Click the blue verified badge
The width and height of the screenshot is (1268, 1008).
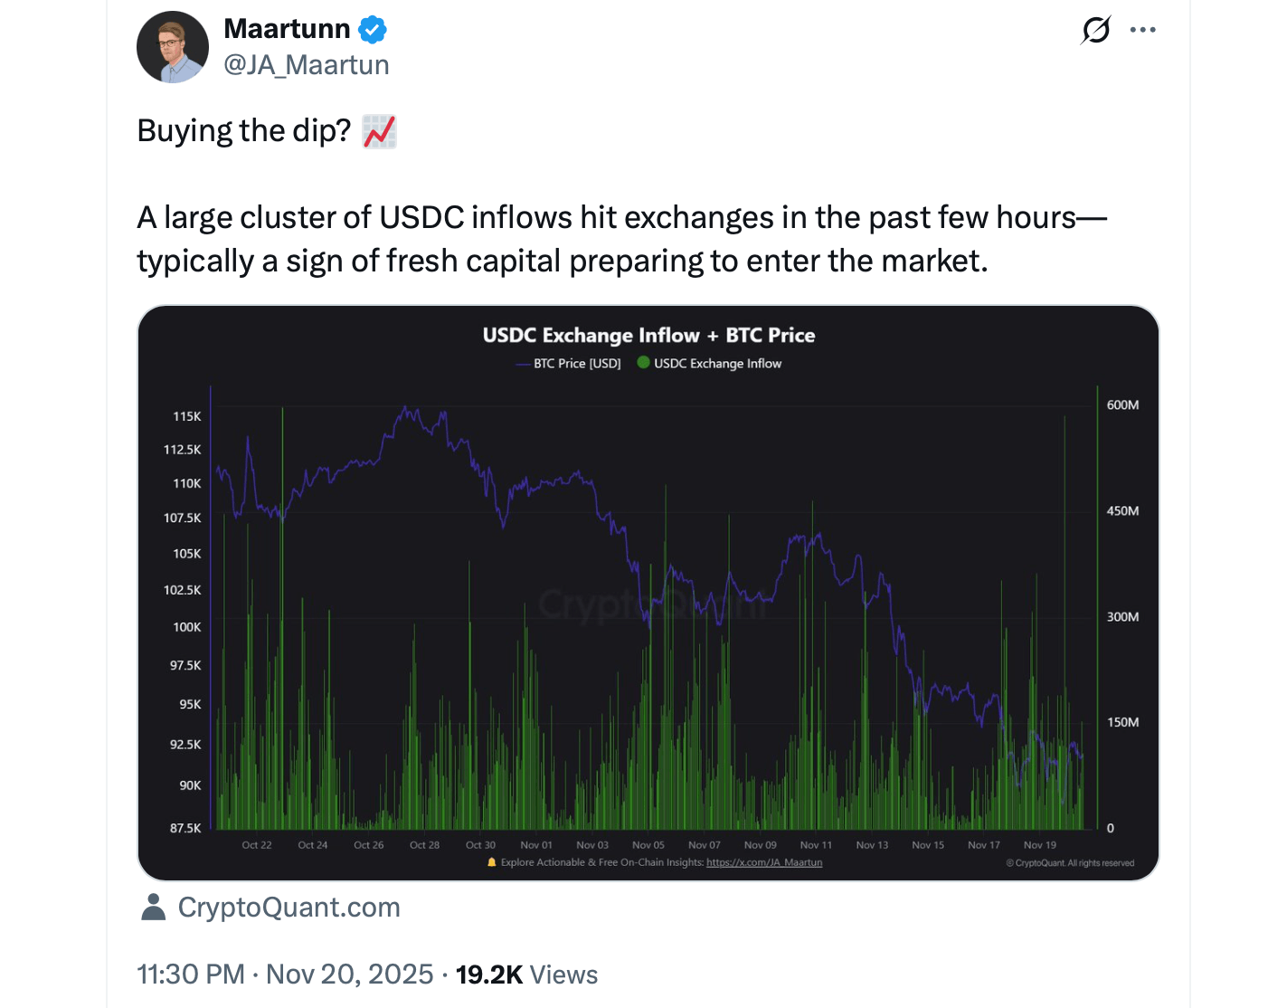click(373, 30)
